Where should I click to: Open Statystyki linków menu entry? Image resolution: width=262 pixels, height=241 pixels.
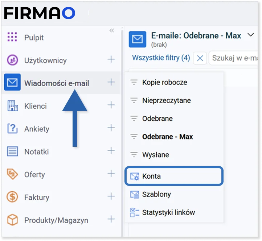coord(168,212)
